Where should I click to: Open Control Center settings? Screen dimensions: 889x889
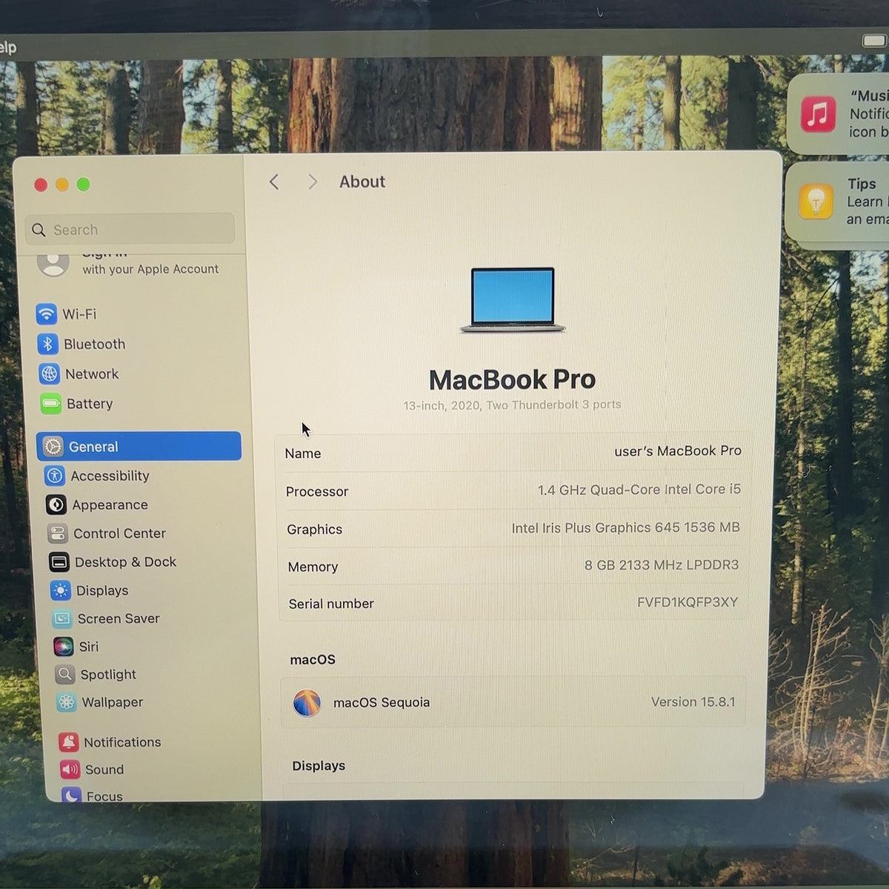click(107, 533)
